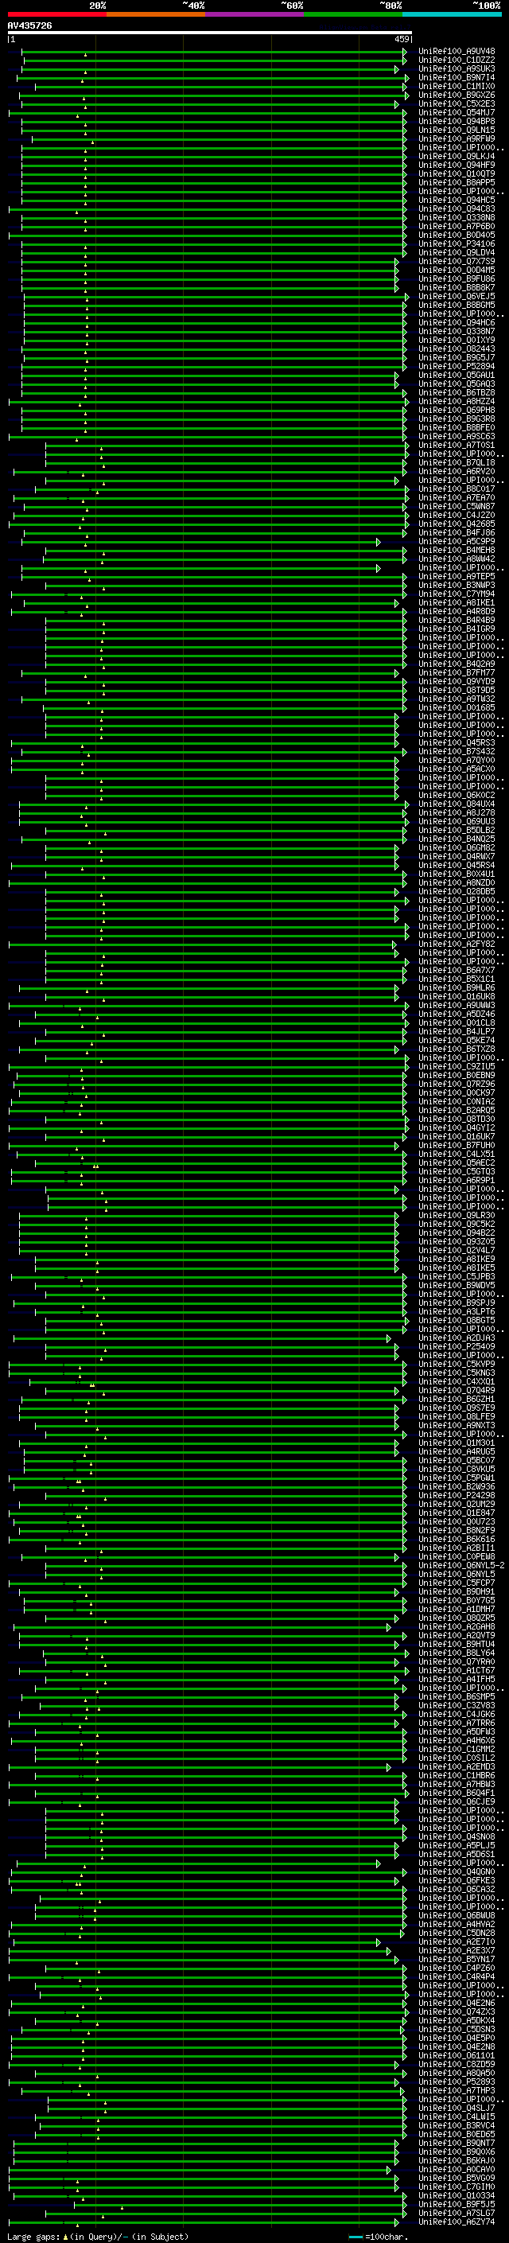Image resolution: width=509 pixels, height=2243 pixels.
Task: Select hit label UniRef100_Q6VEJ5
Action: [x=457, y=297]
